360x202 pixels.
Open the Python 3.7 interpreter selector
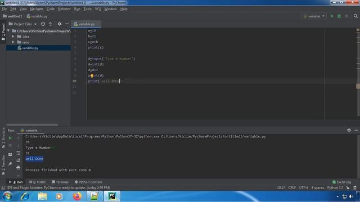pos(335,187)
